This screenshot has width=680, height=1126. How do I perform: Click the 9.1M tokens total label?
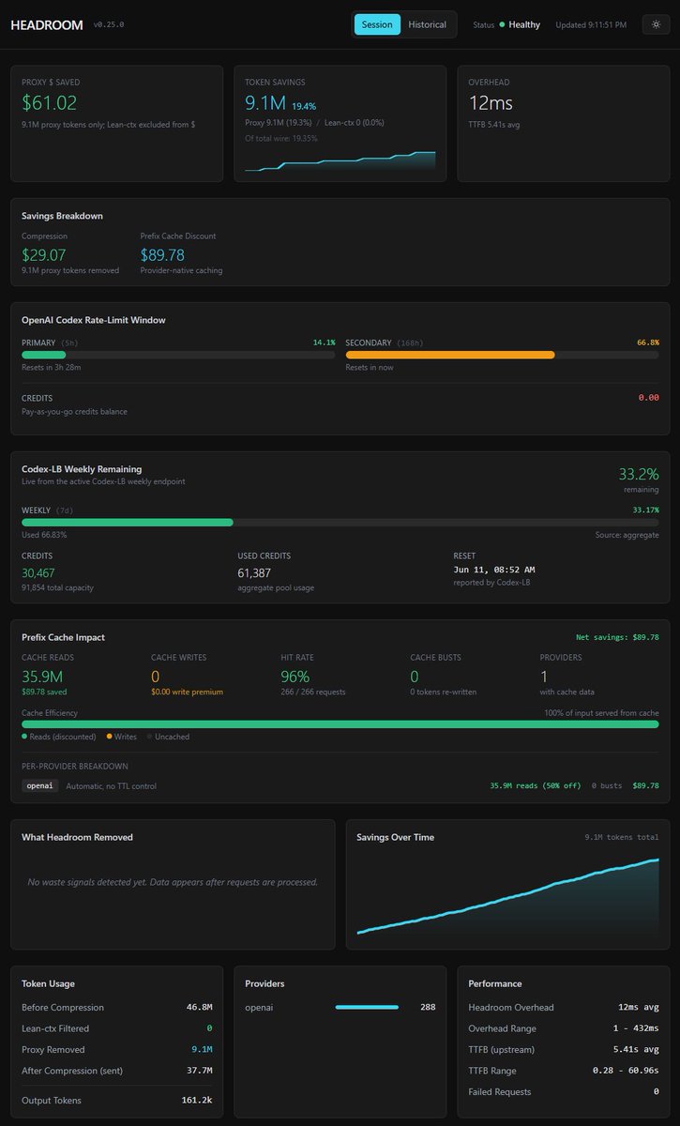[621, 837]
